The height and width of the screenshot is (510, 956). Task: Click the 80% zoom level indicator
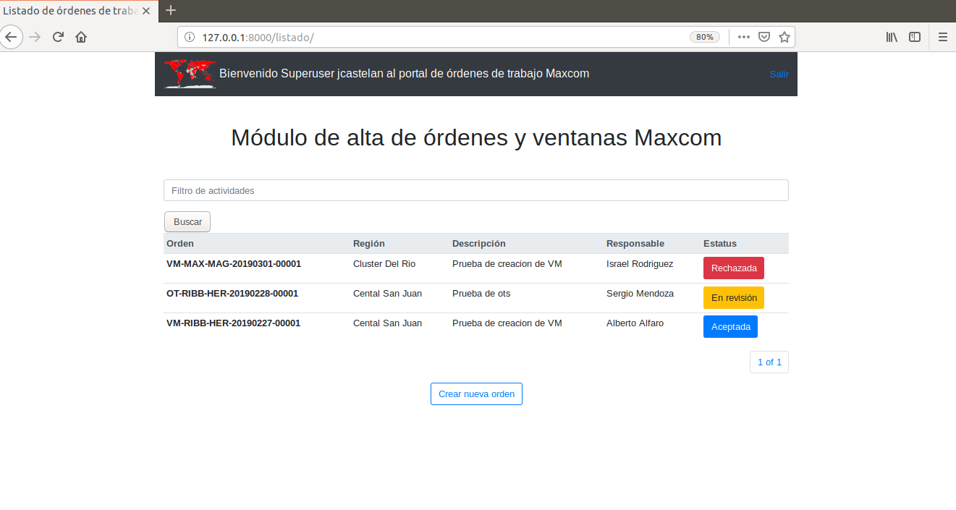point(704,37)
